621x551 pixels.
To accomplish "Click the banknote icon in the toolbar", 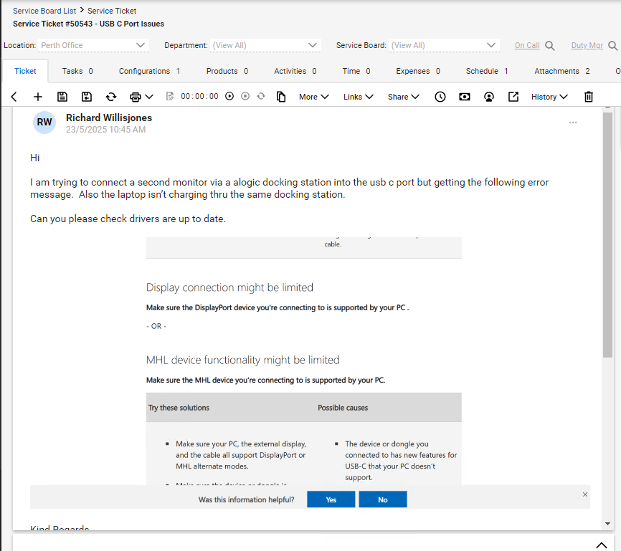I will click(465, 97).
